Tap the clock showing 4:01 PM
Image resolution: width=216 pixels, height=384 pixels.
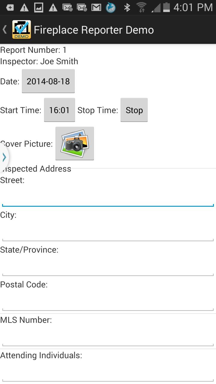pos(193,7)
